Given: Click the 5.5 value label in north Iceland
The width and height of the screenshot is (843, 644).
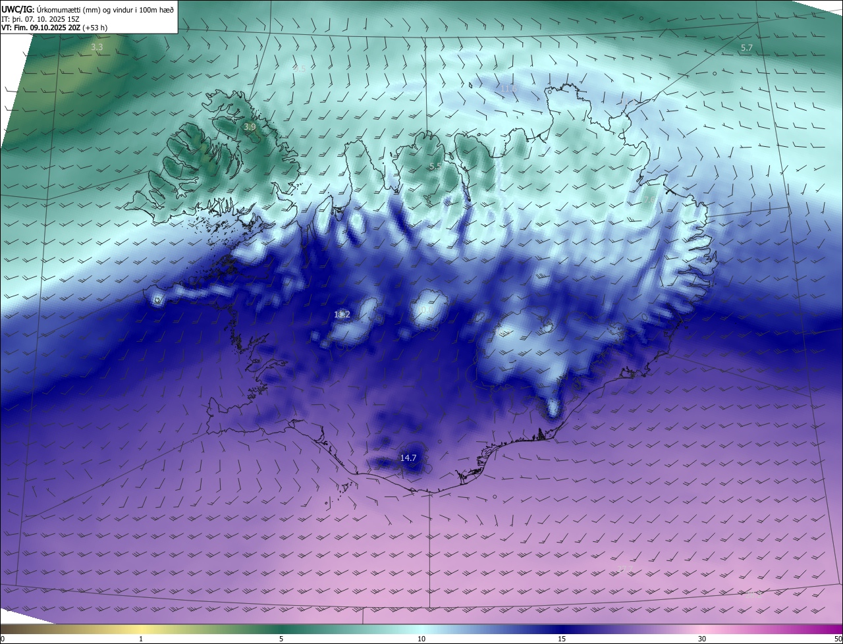Looking at the screenshot, I should tap(435, 167).
